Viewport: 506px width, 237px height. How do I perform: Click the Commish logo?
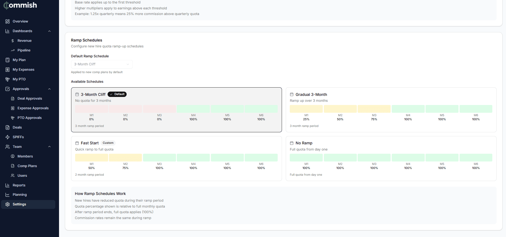click(20, 5)
